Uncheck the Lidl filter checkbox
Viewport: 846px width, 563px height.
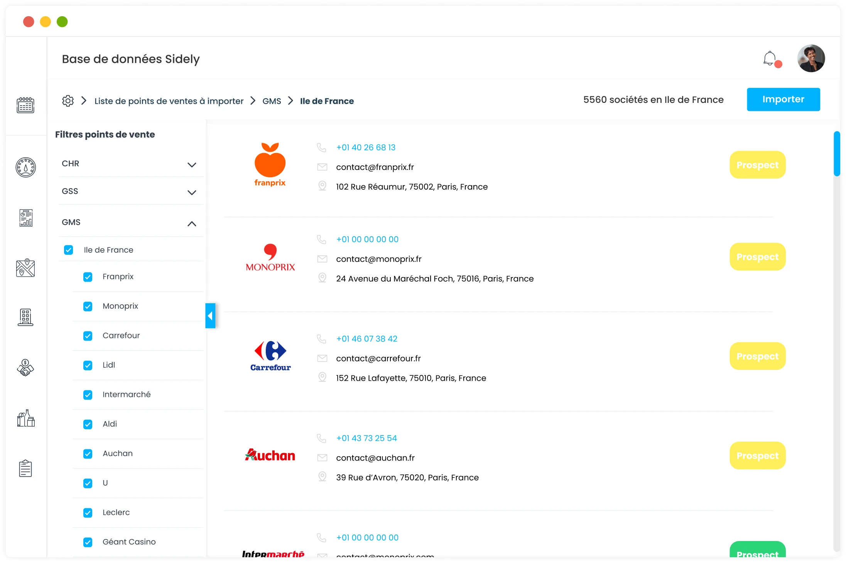click(x=88, y=365)
